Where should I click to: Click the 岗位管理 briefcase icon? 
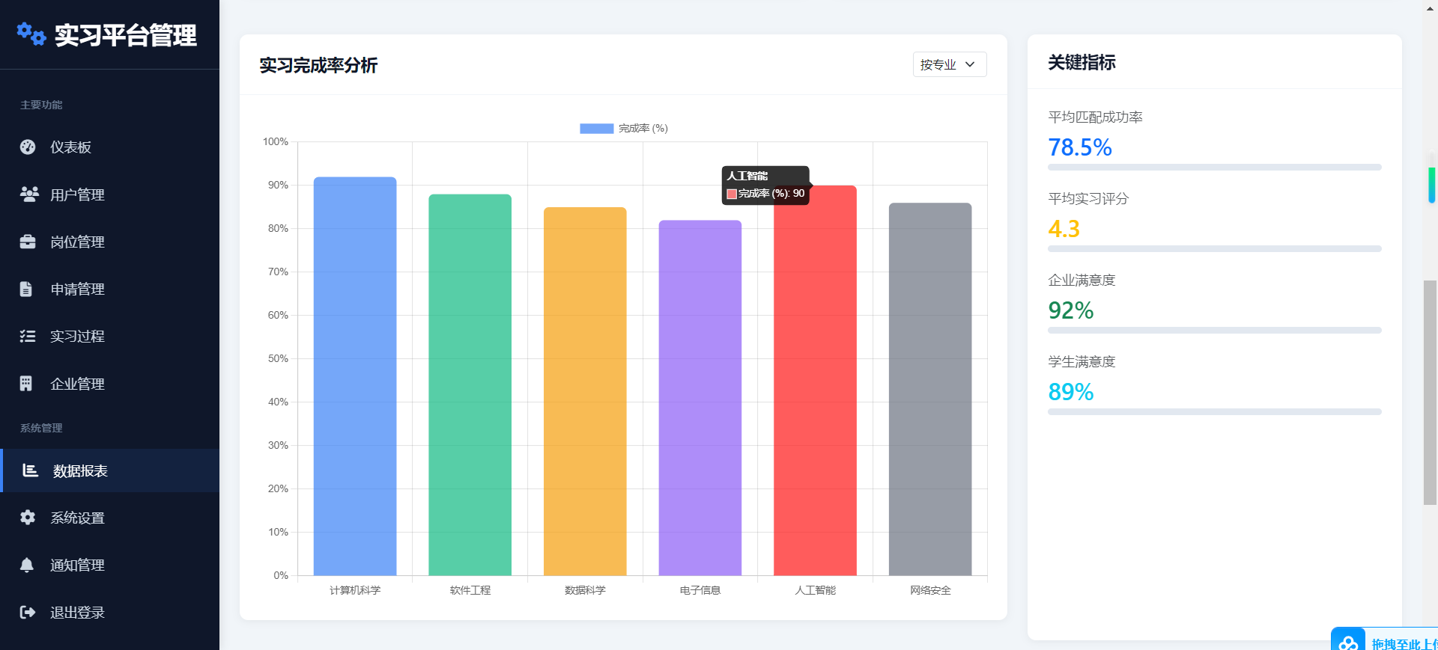coord(28,242)
